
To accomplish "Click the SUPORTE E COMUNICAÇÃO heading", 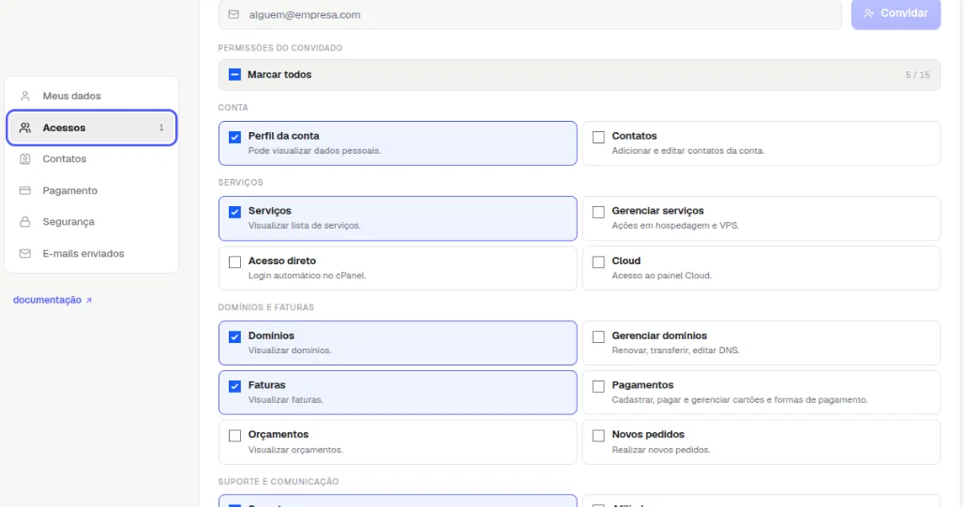I will pyautogui.click(x=279, y=482).
